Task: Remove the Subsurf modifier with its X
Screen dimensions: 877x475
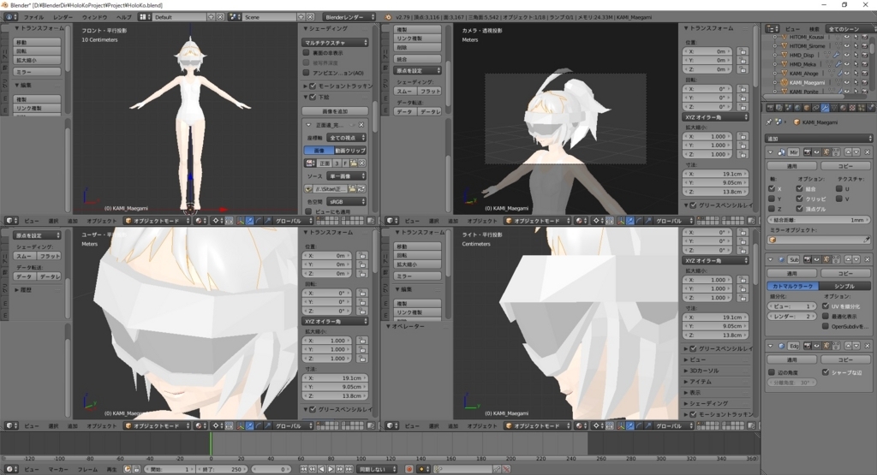Action: coord(868,260)
